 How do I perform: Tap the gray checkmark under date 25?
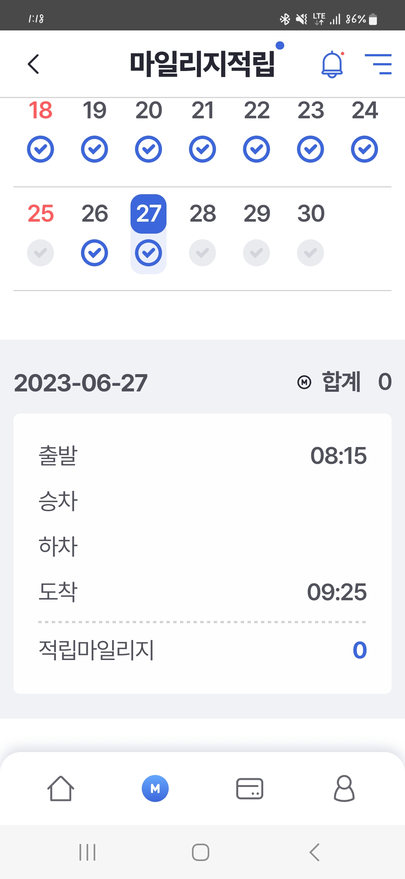[x=40, y=253]
